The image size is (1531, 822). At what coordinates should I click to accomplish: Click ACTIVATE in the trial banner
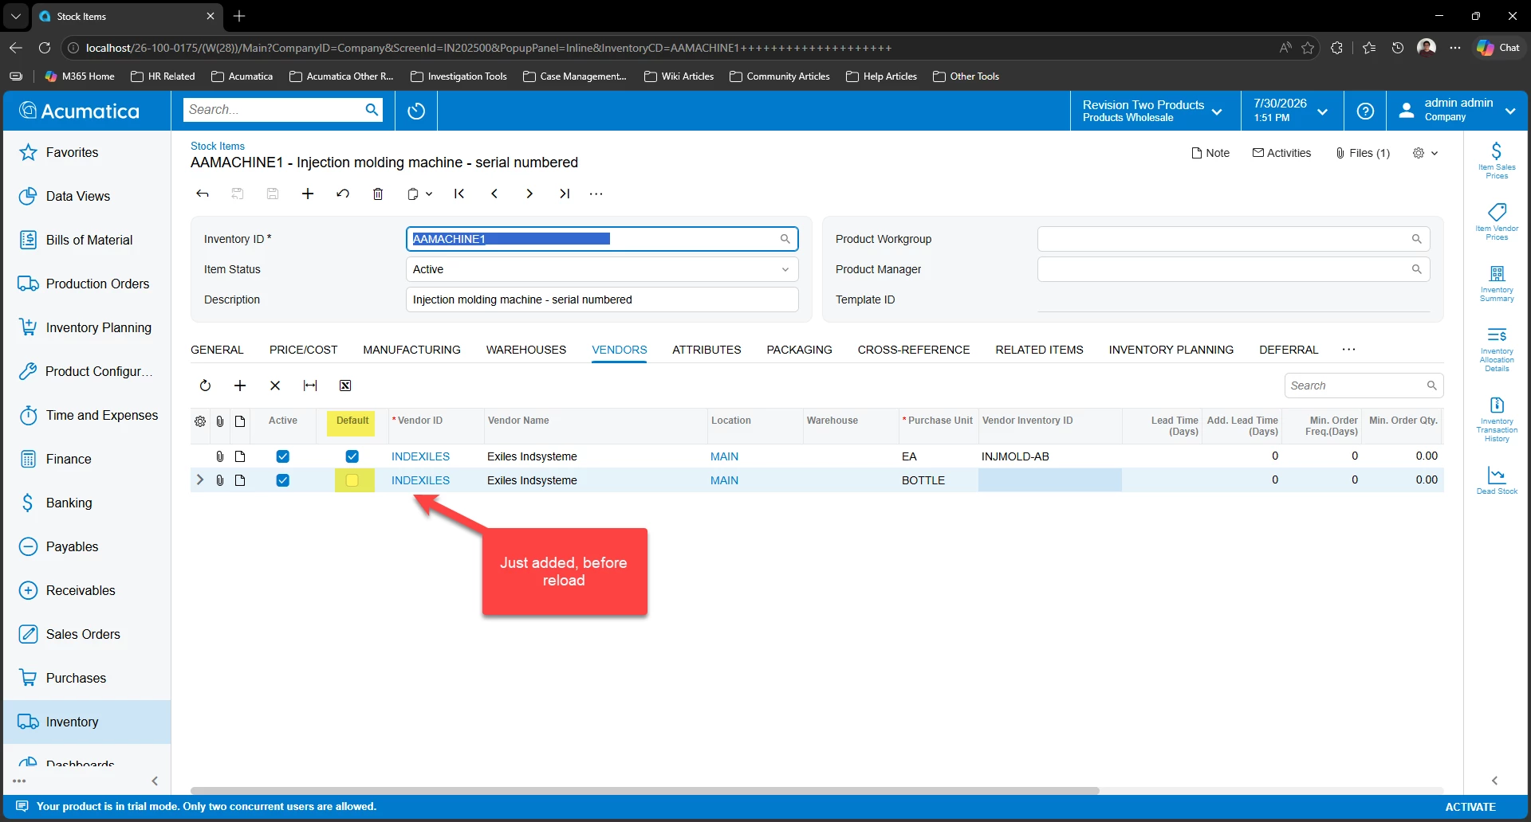pos(1470,807)
